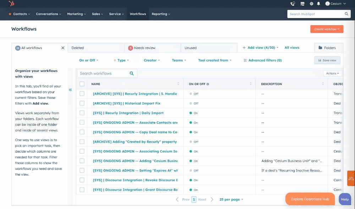Open Advanced filters (0)
The height and width of the screenshot is (209, 355).
[x=263, y=60]
